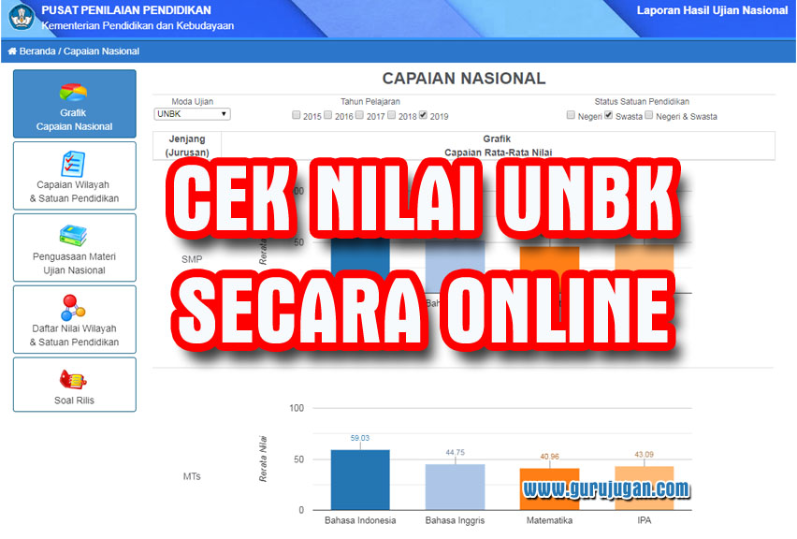Click the Jenjang (Jurusan) column header

pyautogui.click(x=187, y=145)
